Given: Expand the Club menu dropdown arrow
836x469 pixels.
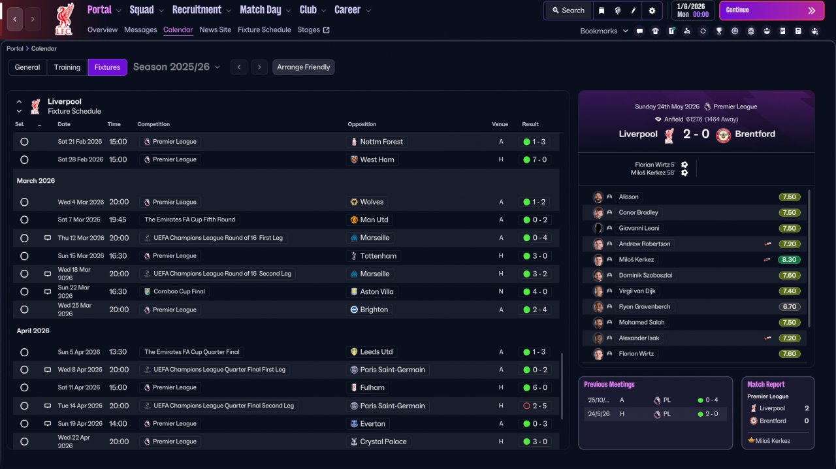Looking at the screenshot, I should [323, 10].
